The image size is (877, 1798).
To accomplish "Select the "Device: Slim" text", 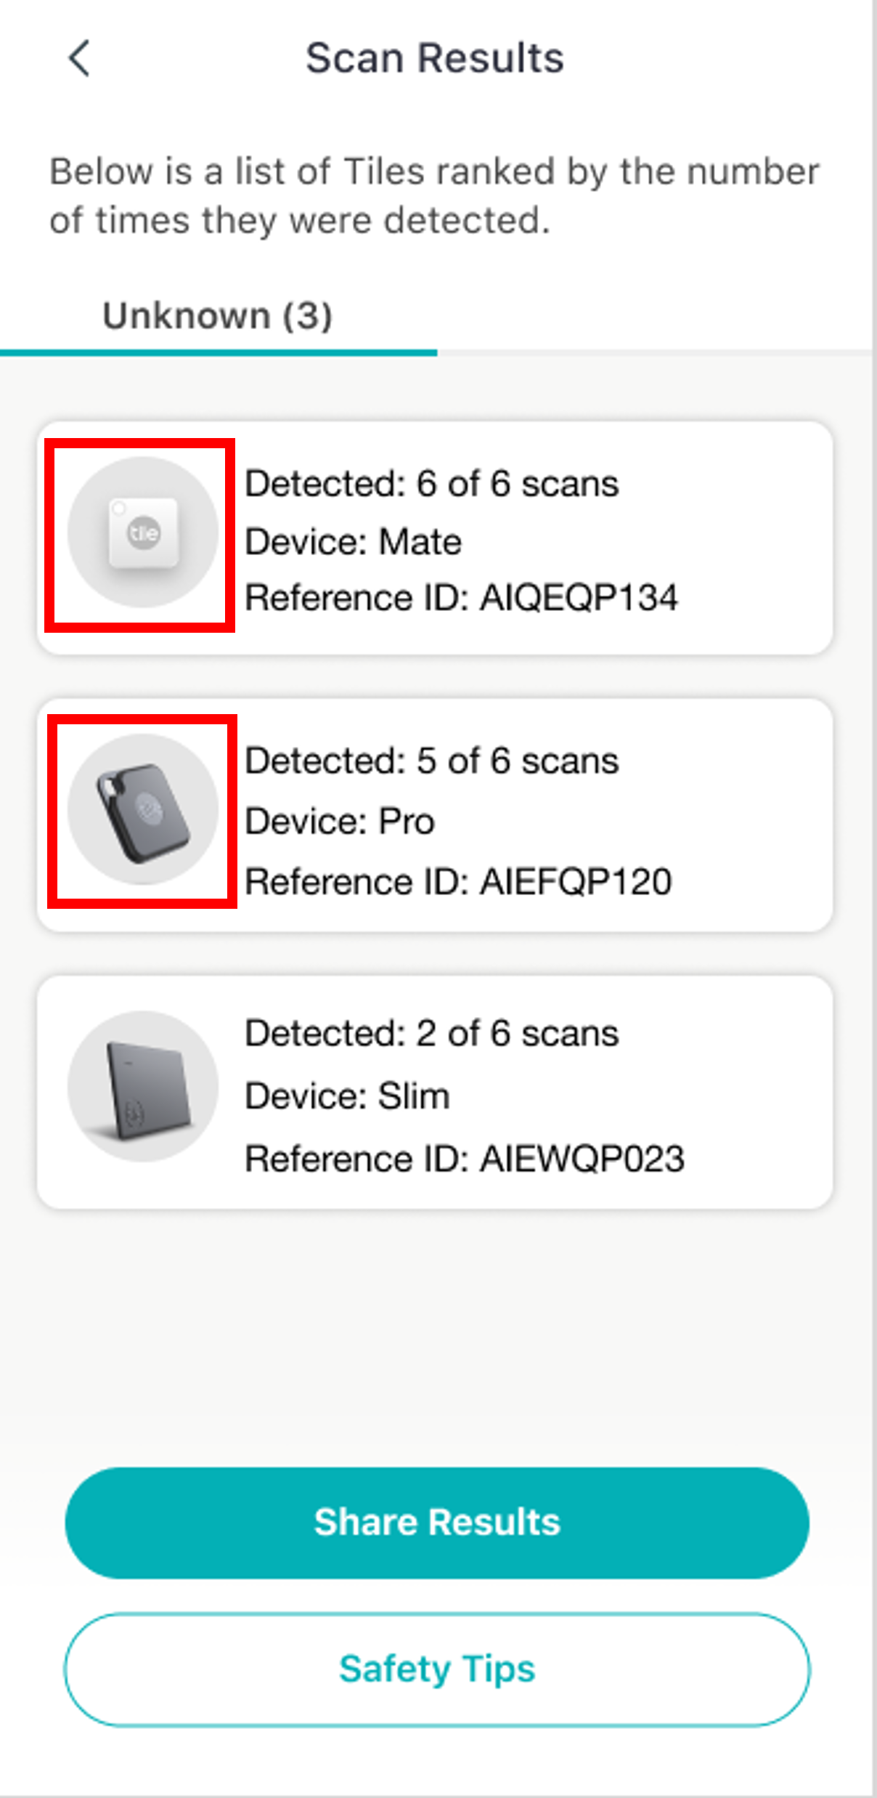I will coord(347,1096).
